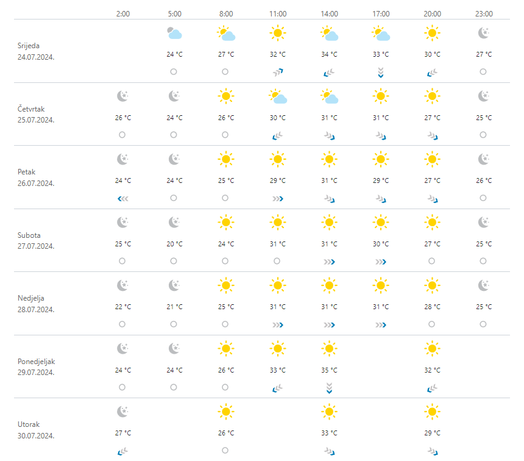Click Srijeda 23:00 moon icon

483,33
